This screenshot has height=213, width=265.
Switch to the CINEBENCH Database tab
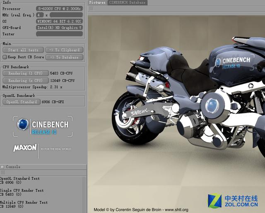[127, 2]
